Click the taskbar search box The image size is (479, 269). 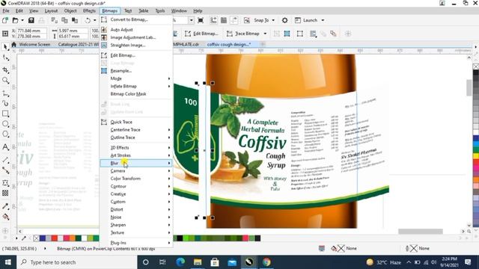coord(76,262)
